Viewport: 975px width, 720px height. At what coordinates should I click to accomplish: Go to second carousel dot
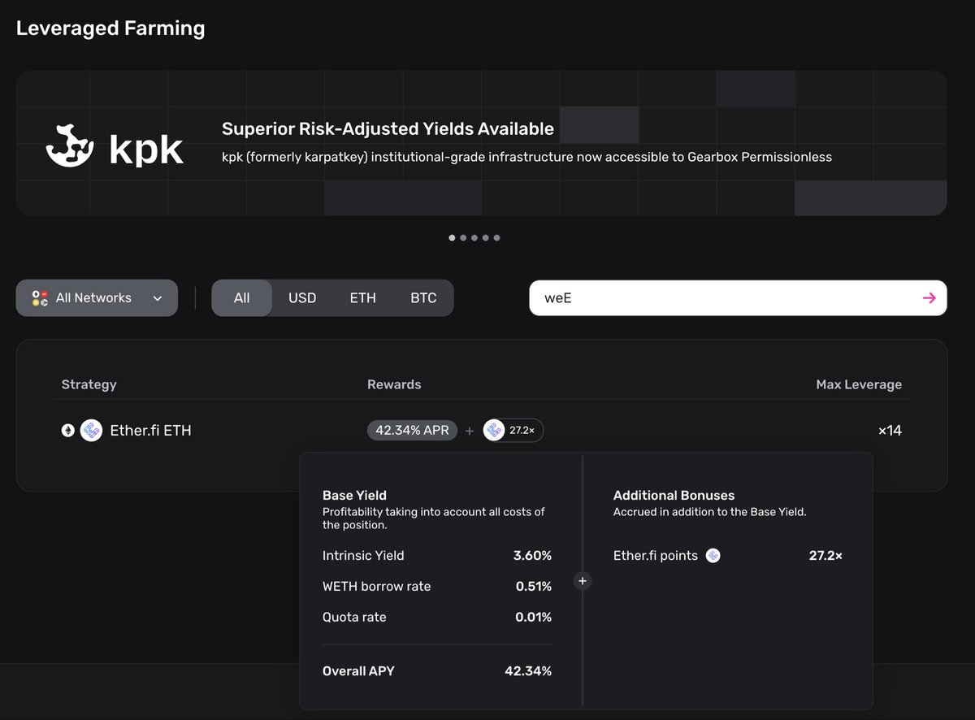coord(463,238)
